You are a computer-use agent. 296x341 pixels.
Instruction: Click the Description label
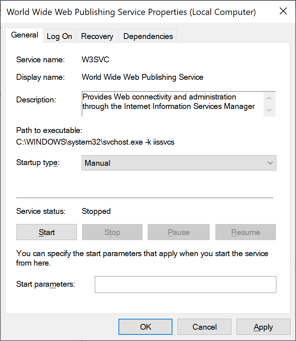tap(36, 99)
